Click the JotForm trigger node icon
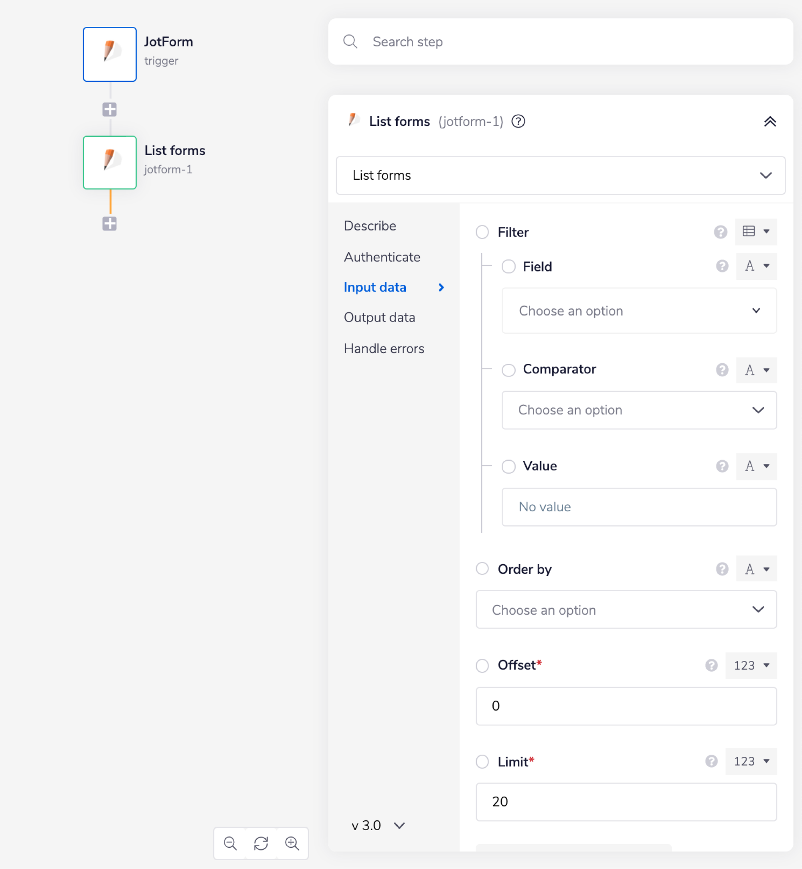The width and height of the screenshot is (802, 869). coord(109,54)
